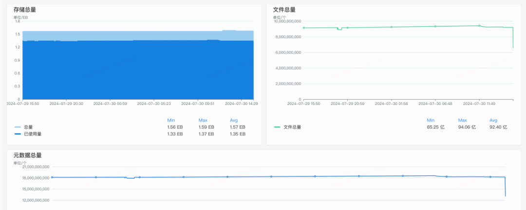Click the green data point above 2024-07-30 01:56
This screenshot has width=526, height=210.
point(392,27)
